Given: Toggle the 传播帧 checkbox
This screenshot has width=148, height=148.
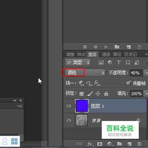Looking at the screenshot, I should (x=128, y=83).
